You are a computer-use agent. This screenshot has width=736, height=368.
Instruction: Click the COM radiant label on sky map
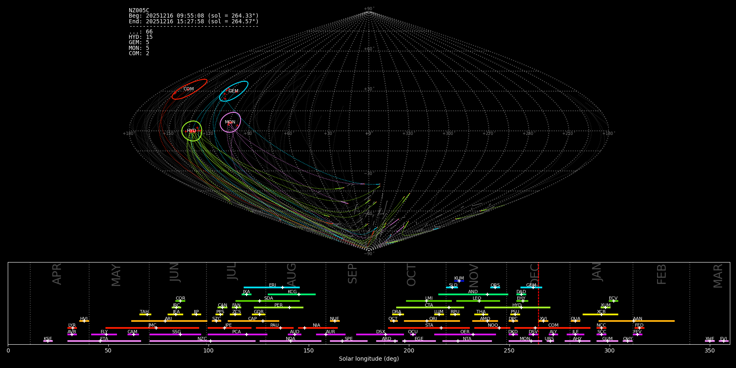[188, 89]
